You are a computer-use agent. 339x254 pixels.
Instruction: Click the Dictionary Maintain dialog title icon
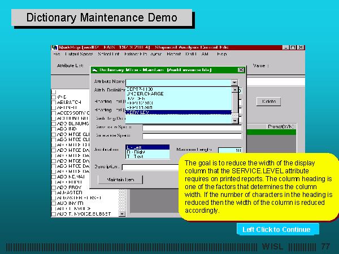(x=94, y=70)
